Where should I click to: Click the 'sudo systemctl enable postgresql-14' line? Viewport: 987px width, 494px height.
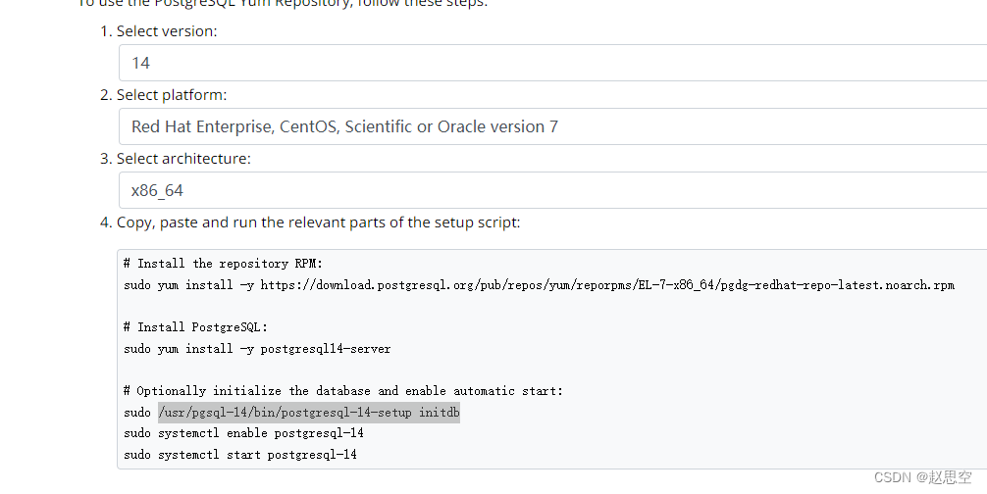tap(243, 433)
